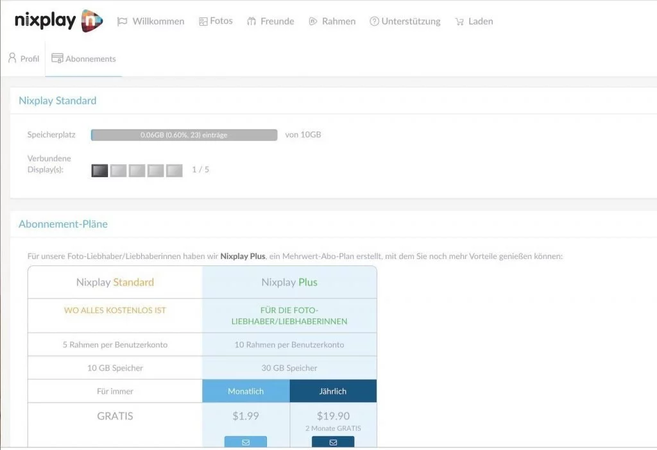Image resolution: width=657 pixels, height=450 pixels.
Task: Click the 'Für immer' cell
Action: 115,391
